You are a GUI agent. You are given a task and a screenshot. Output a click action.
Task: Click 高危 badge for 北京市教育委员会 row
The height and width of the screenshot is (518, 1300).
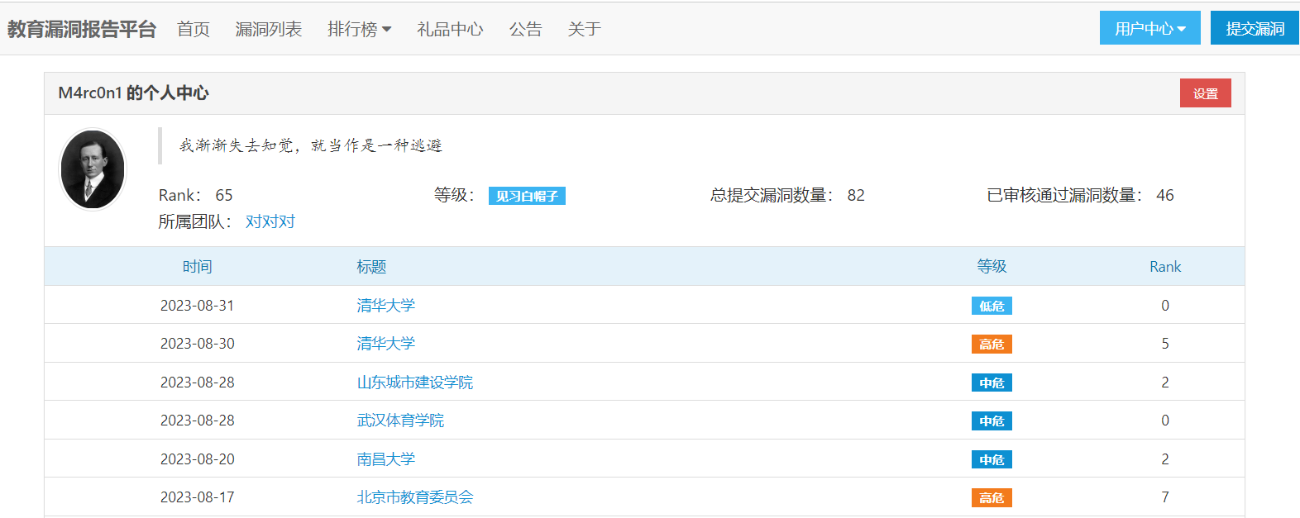click(x=992, y=498)
